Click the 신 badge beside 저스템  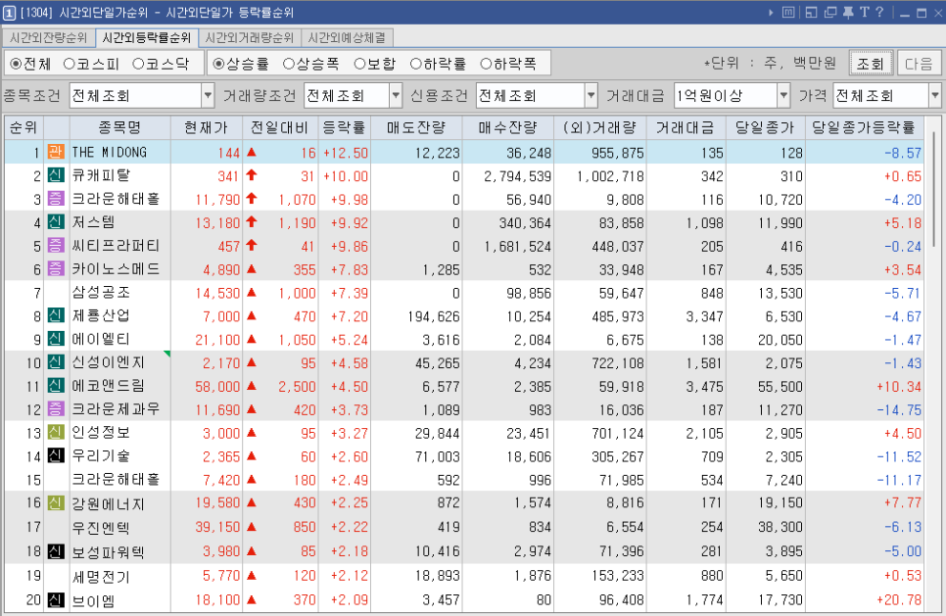coord(56,222)
